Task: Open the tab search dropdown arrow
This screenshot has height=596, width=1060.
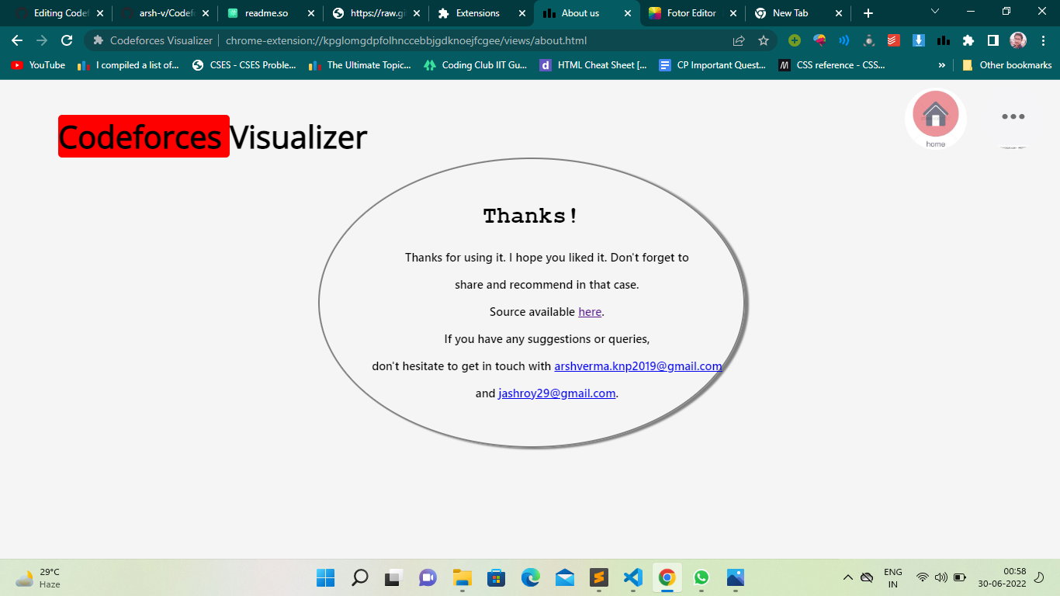Action: click(x=934, y=13)
